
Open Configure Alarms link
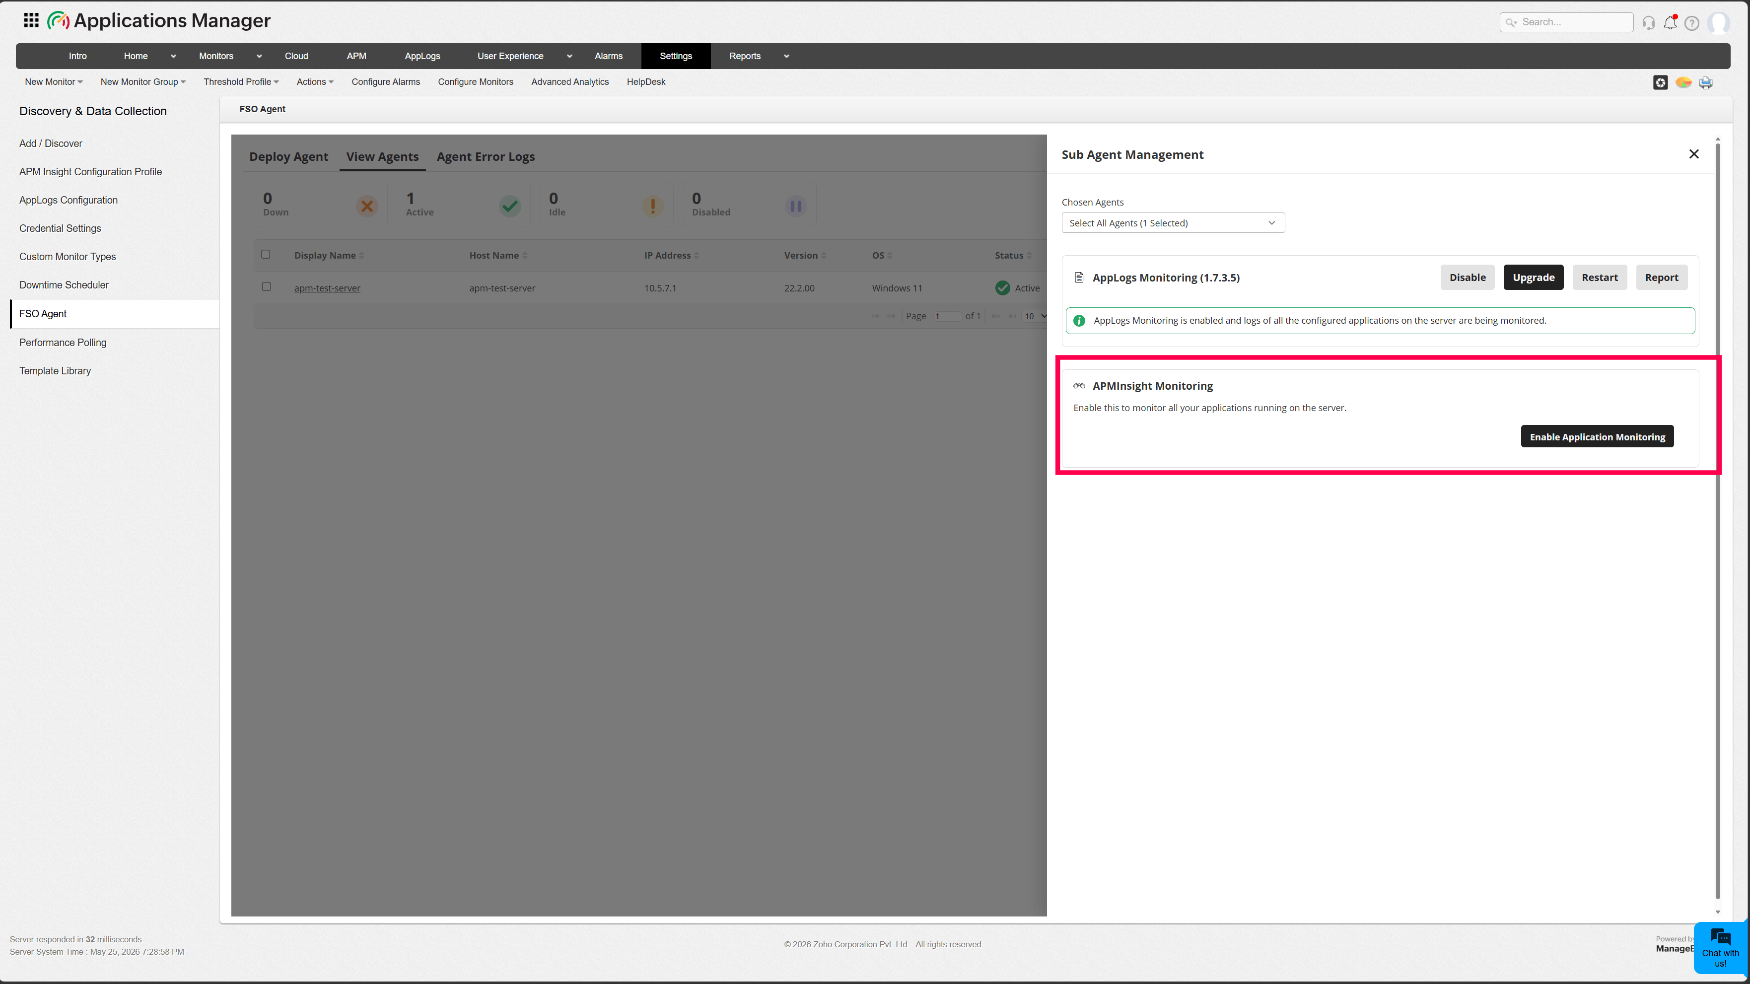coord(386,82)
